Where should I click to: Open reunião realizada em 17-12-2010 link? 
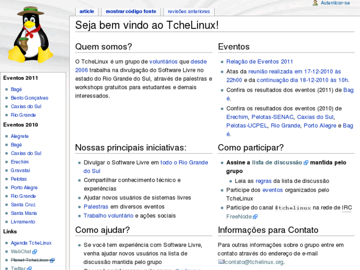[295, 71]
